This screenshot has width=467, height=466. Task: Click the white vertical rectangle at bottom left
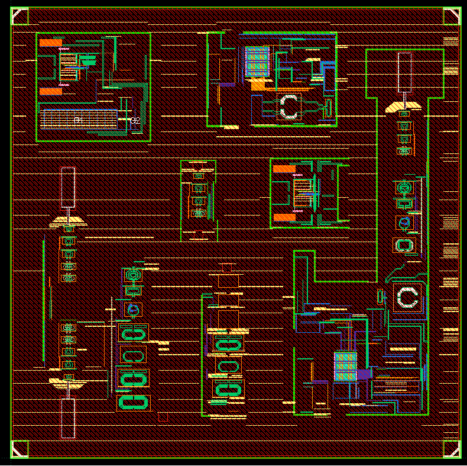(68, 418)
